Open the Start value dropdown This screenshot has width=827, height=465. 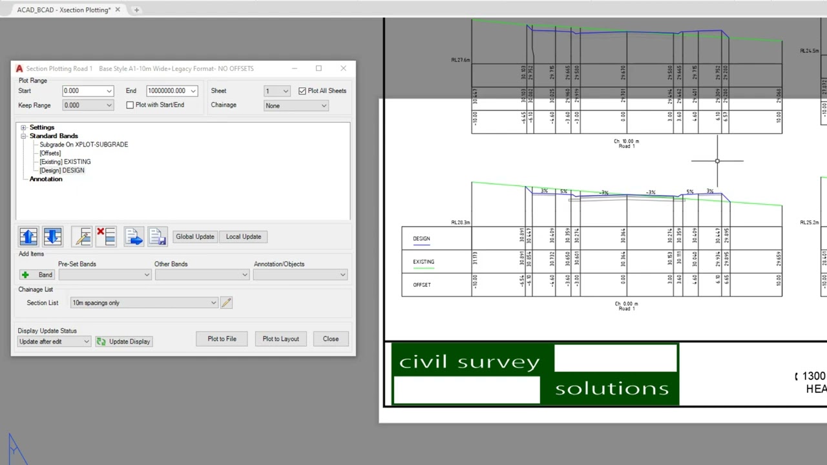pyautogui.click(x=109, y=91)
